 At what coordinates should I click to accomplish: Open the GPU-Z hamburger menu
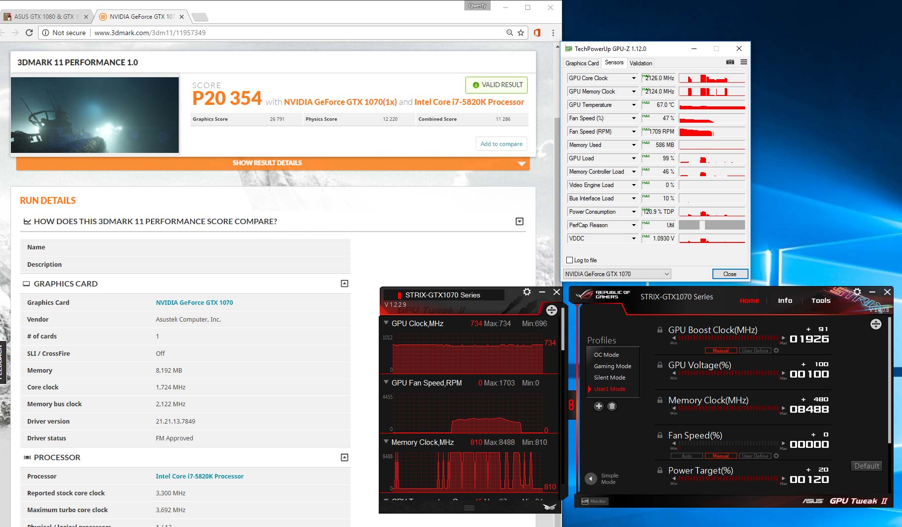[744, 62]
